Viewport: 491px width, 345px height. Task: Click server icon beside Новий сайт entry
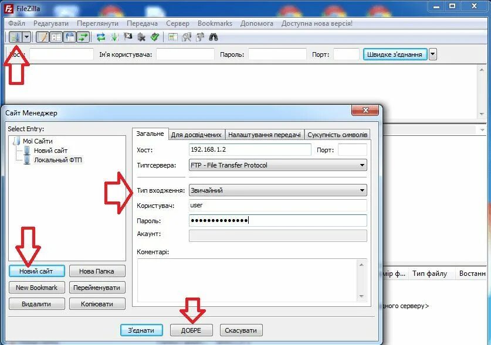point(27,151)
